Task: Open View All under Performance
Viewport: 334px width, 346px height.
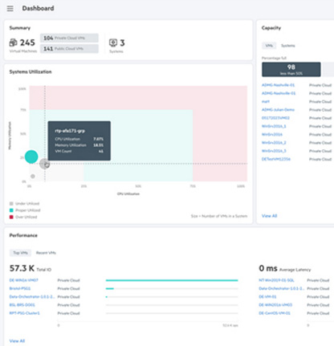Action: (x=17, y=341)
